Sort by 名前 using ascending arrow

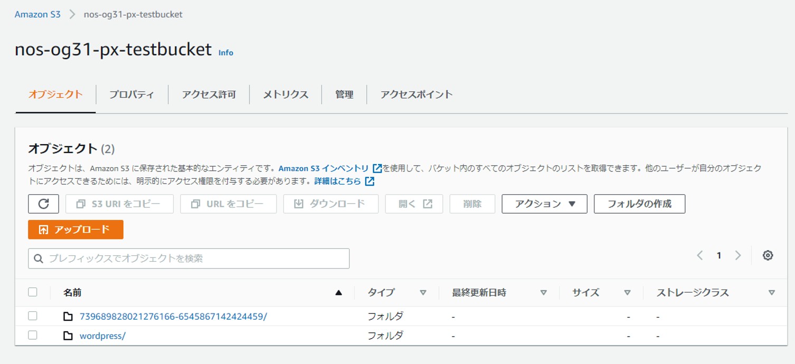click(339, 292)
